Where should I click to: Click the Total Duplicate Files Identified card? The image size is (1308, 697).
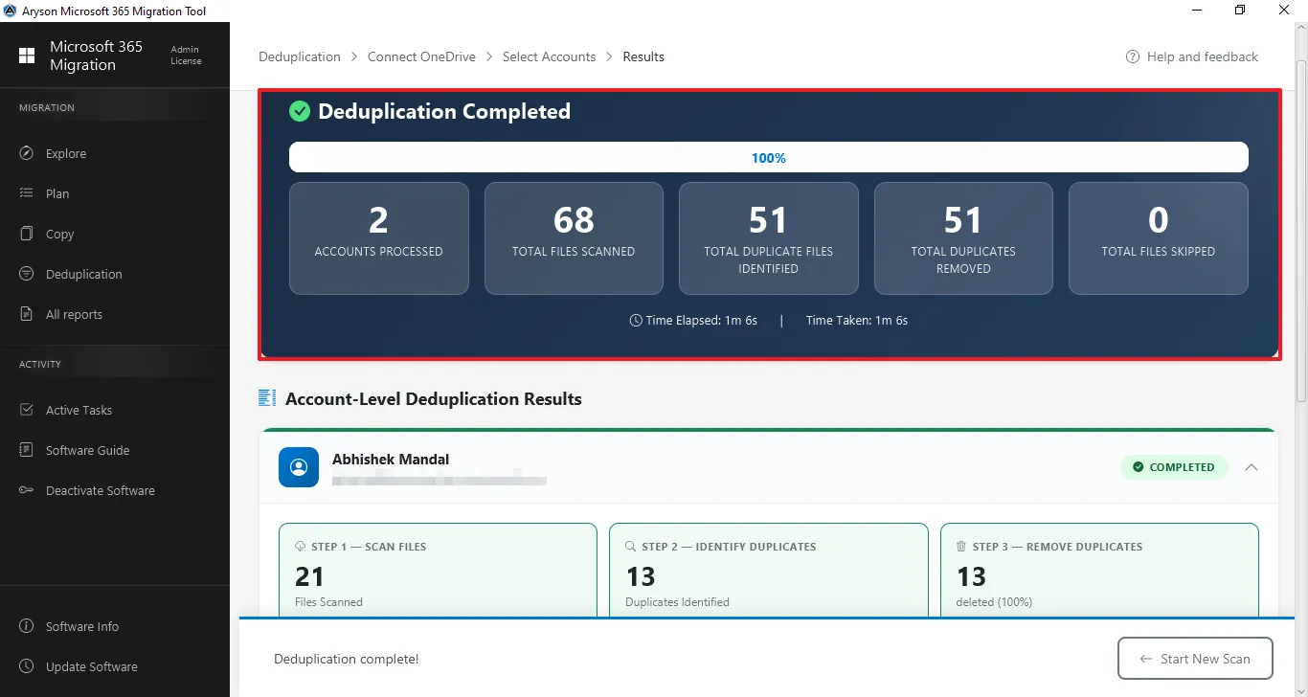coord(769,238)
